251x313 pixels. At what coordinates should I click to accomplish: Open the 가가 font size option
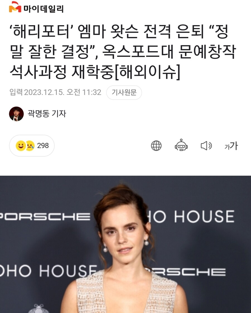click(231, 146)
